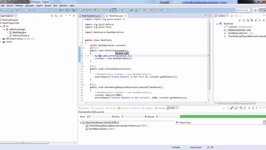
Task: Click the Open Type toolbar icon
Action: pos(95,10)
